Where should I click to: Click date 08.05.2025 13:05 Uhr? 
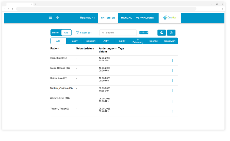point(105,100)
